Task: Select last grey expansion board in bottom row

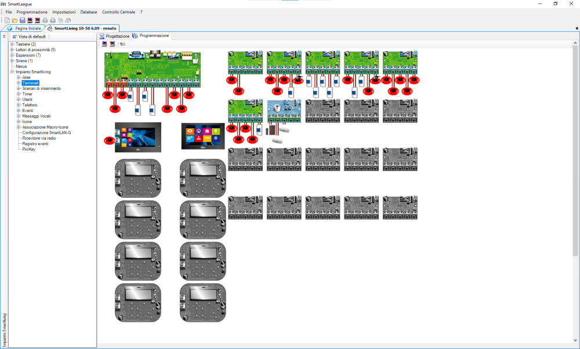Action: pos(400,208)
